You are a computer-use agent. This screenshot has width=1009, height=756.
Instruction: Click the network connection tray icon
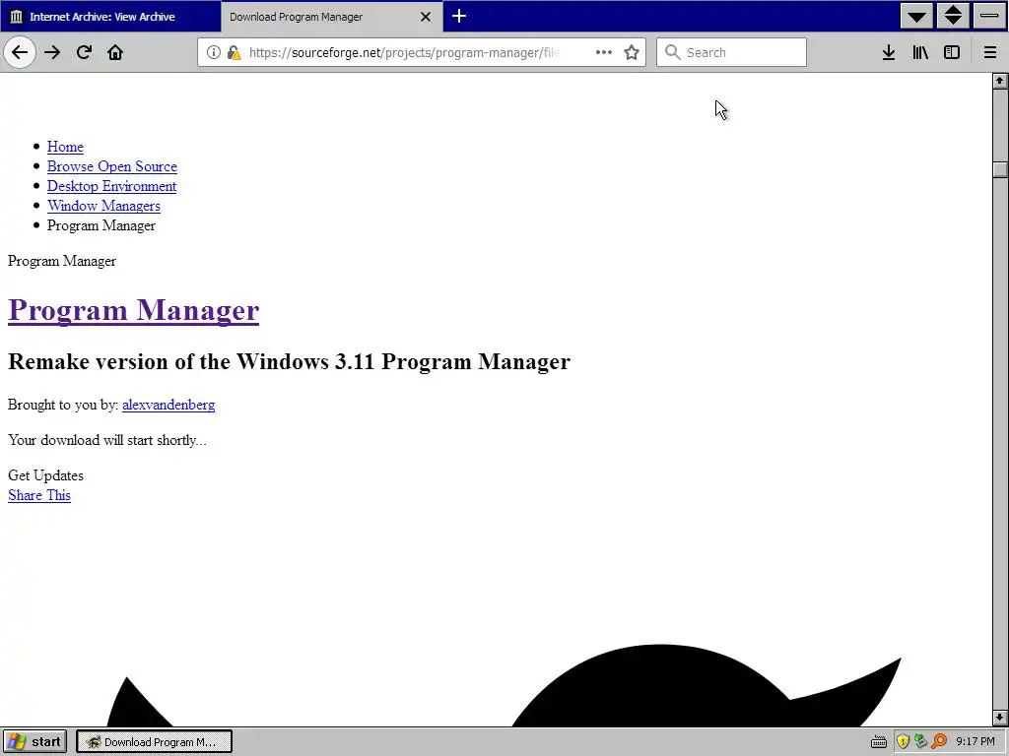point(921,741)
